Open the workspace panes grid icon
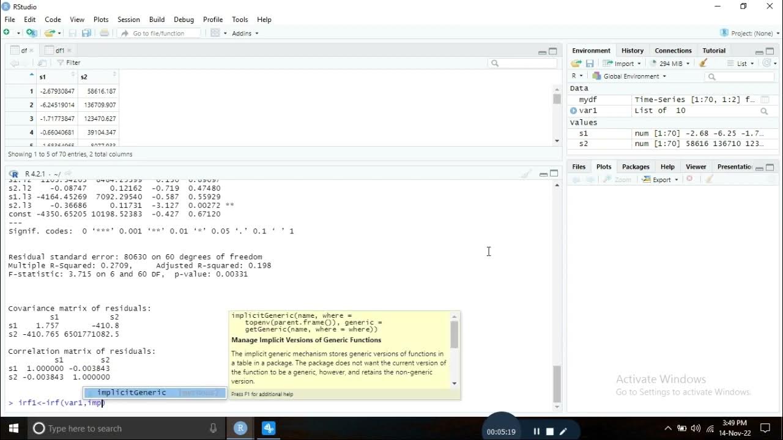 tap(215, 33)
